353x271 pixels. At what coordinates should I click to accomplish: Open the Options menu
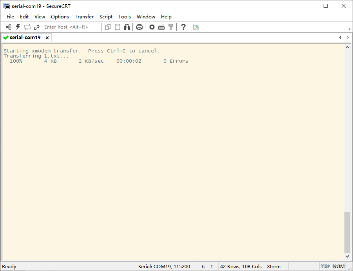click(60, 16)
